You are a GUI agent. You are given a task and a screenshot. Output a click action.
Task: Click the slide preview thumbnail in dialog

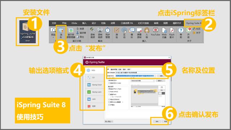coord(144,96)
